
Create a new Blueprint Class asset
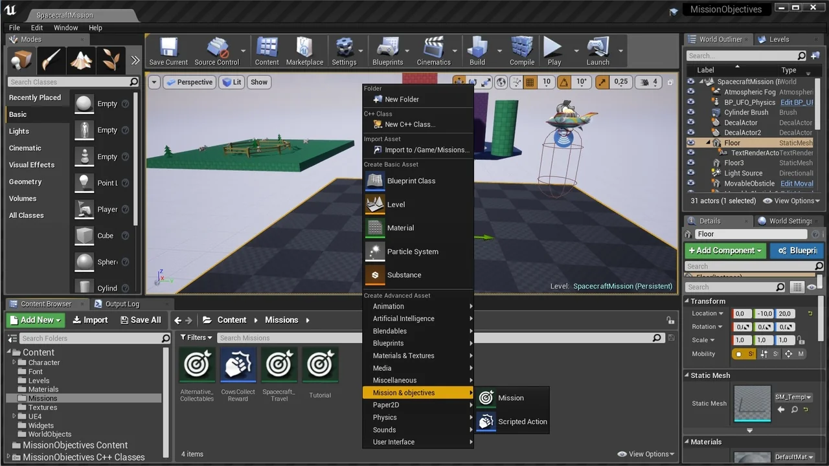[x=411, y=181]
